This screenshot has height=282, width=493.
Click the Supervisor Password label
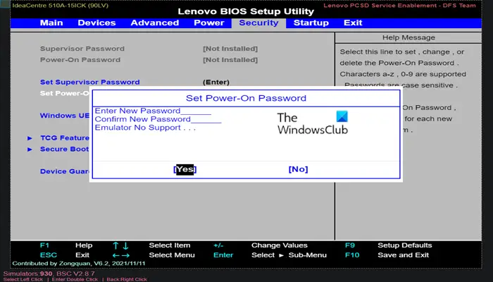pyautogui.click(x=82, y=49)
